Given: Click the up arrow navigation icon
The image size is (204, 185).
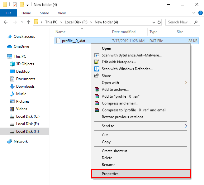Looking at the screenshot, I should (29, 22).
